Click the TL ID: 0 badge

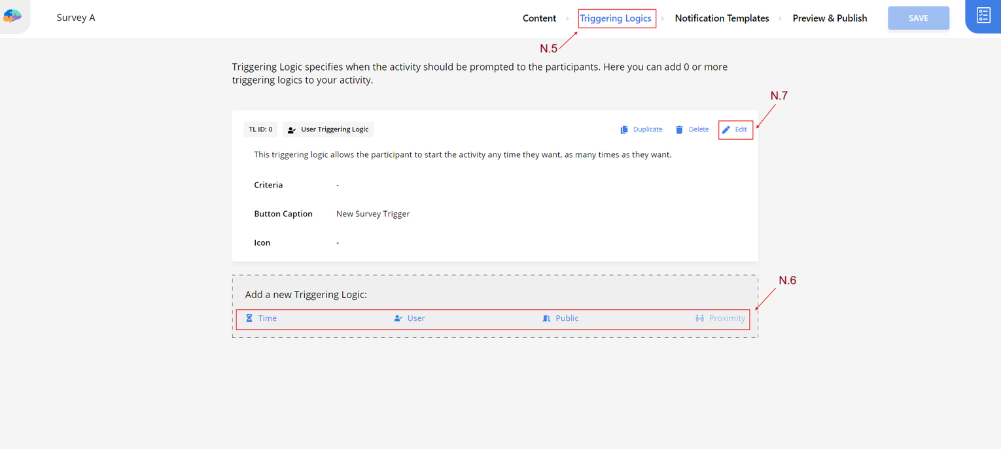(x=260, y=129)
